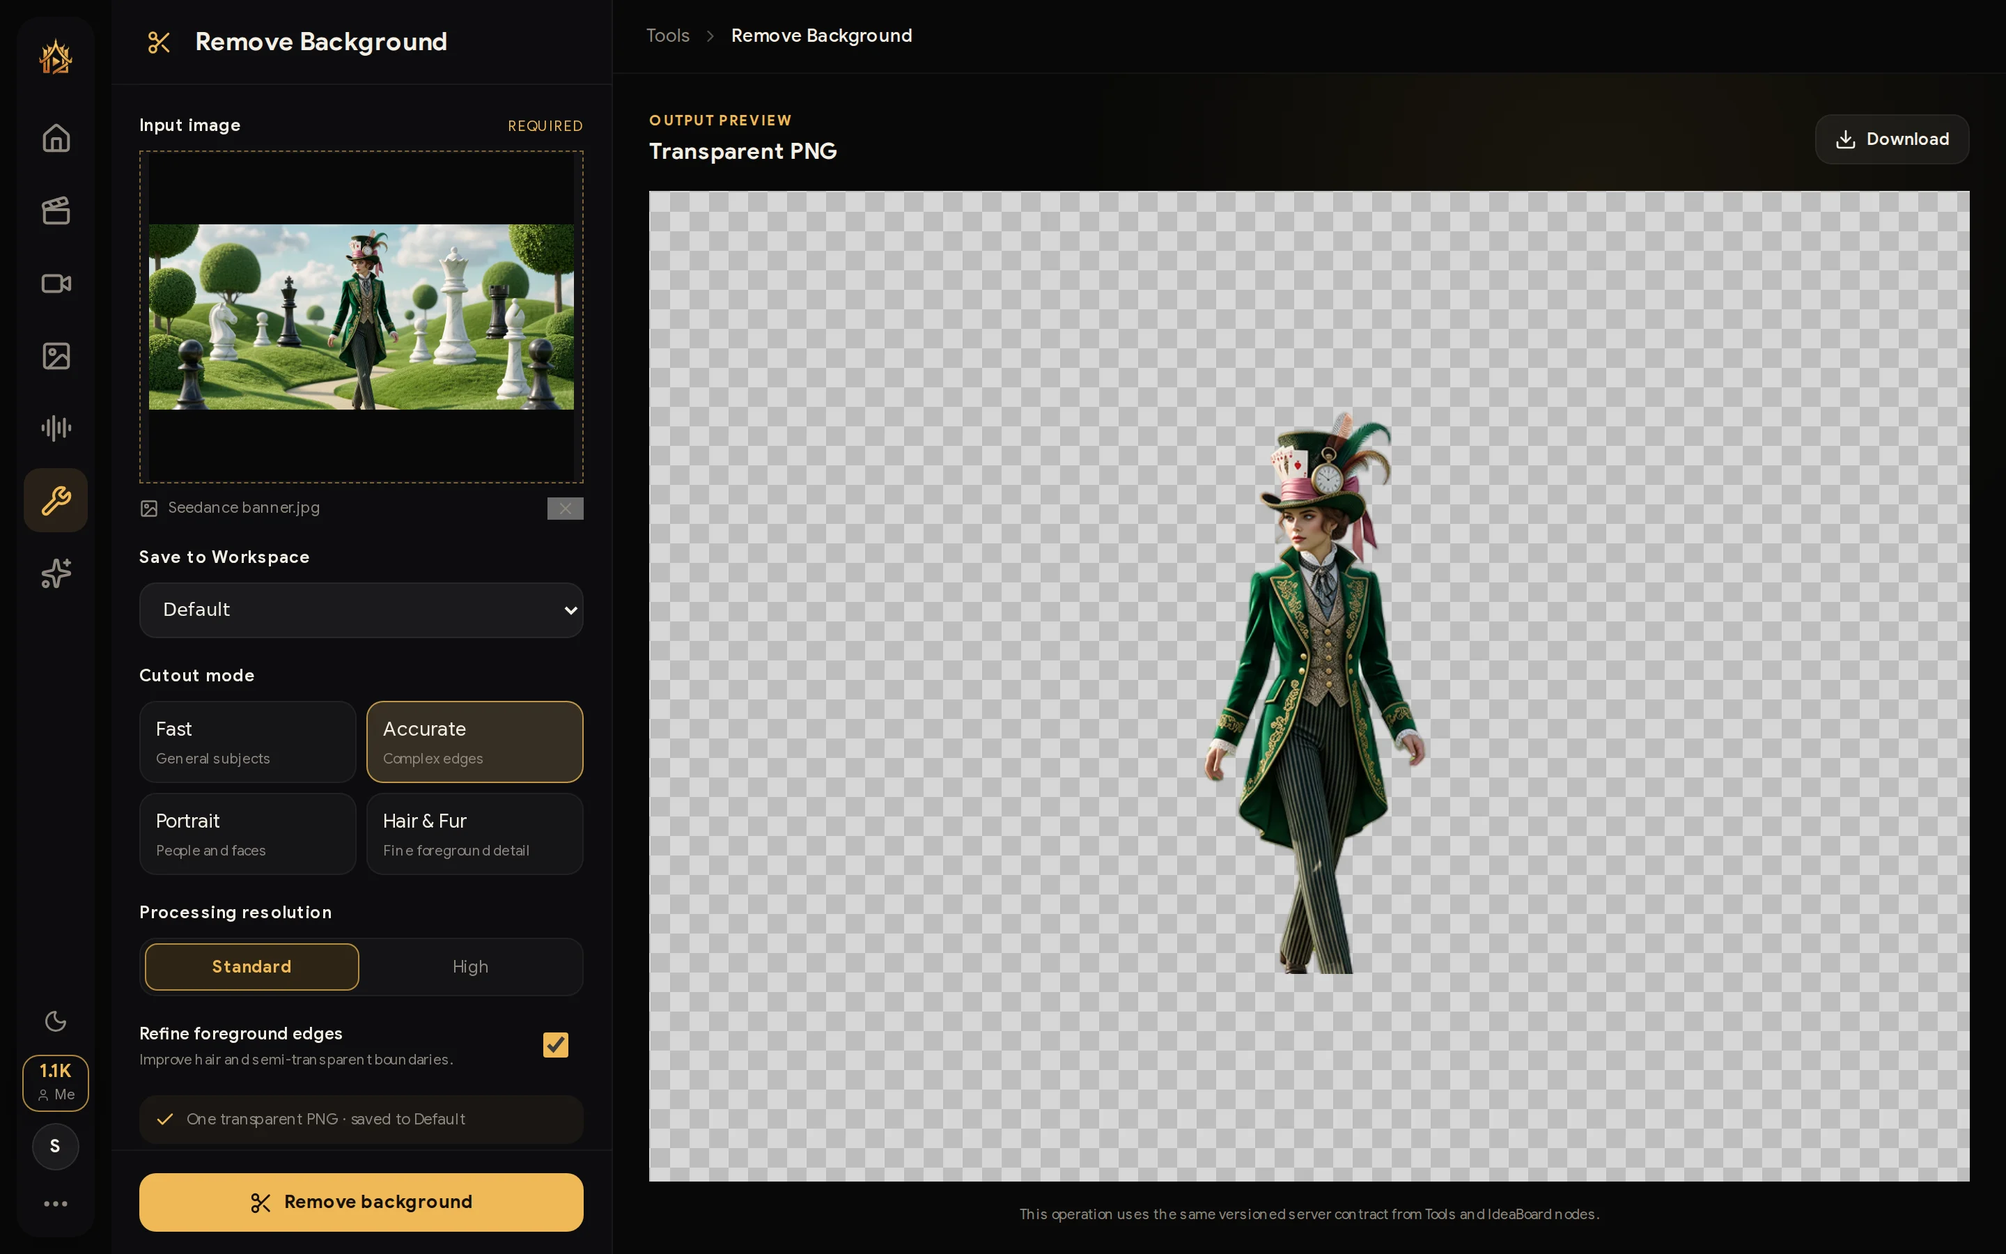This screenshot has width=2006, height=1254.
Task: Click the output preview cutout image
Action: click(x=1309, y=686)
